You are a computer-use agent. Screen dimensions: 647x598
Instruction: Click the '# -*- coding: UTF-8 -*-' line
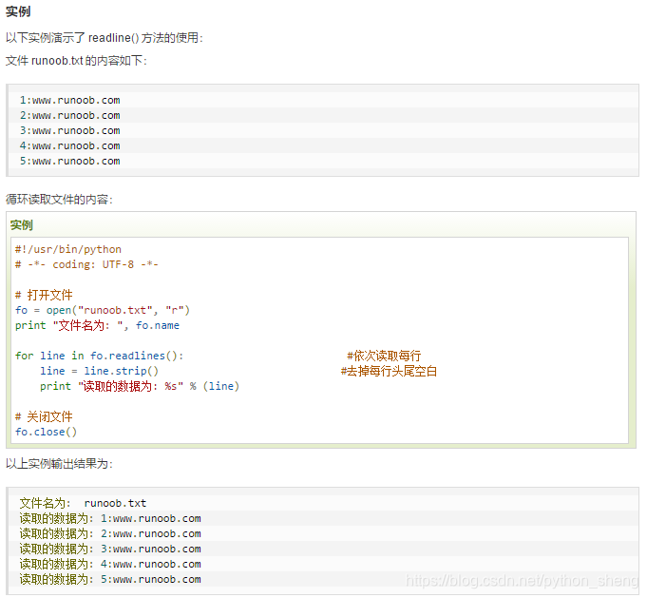pyautogui.click(x=86, y=264)
